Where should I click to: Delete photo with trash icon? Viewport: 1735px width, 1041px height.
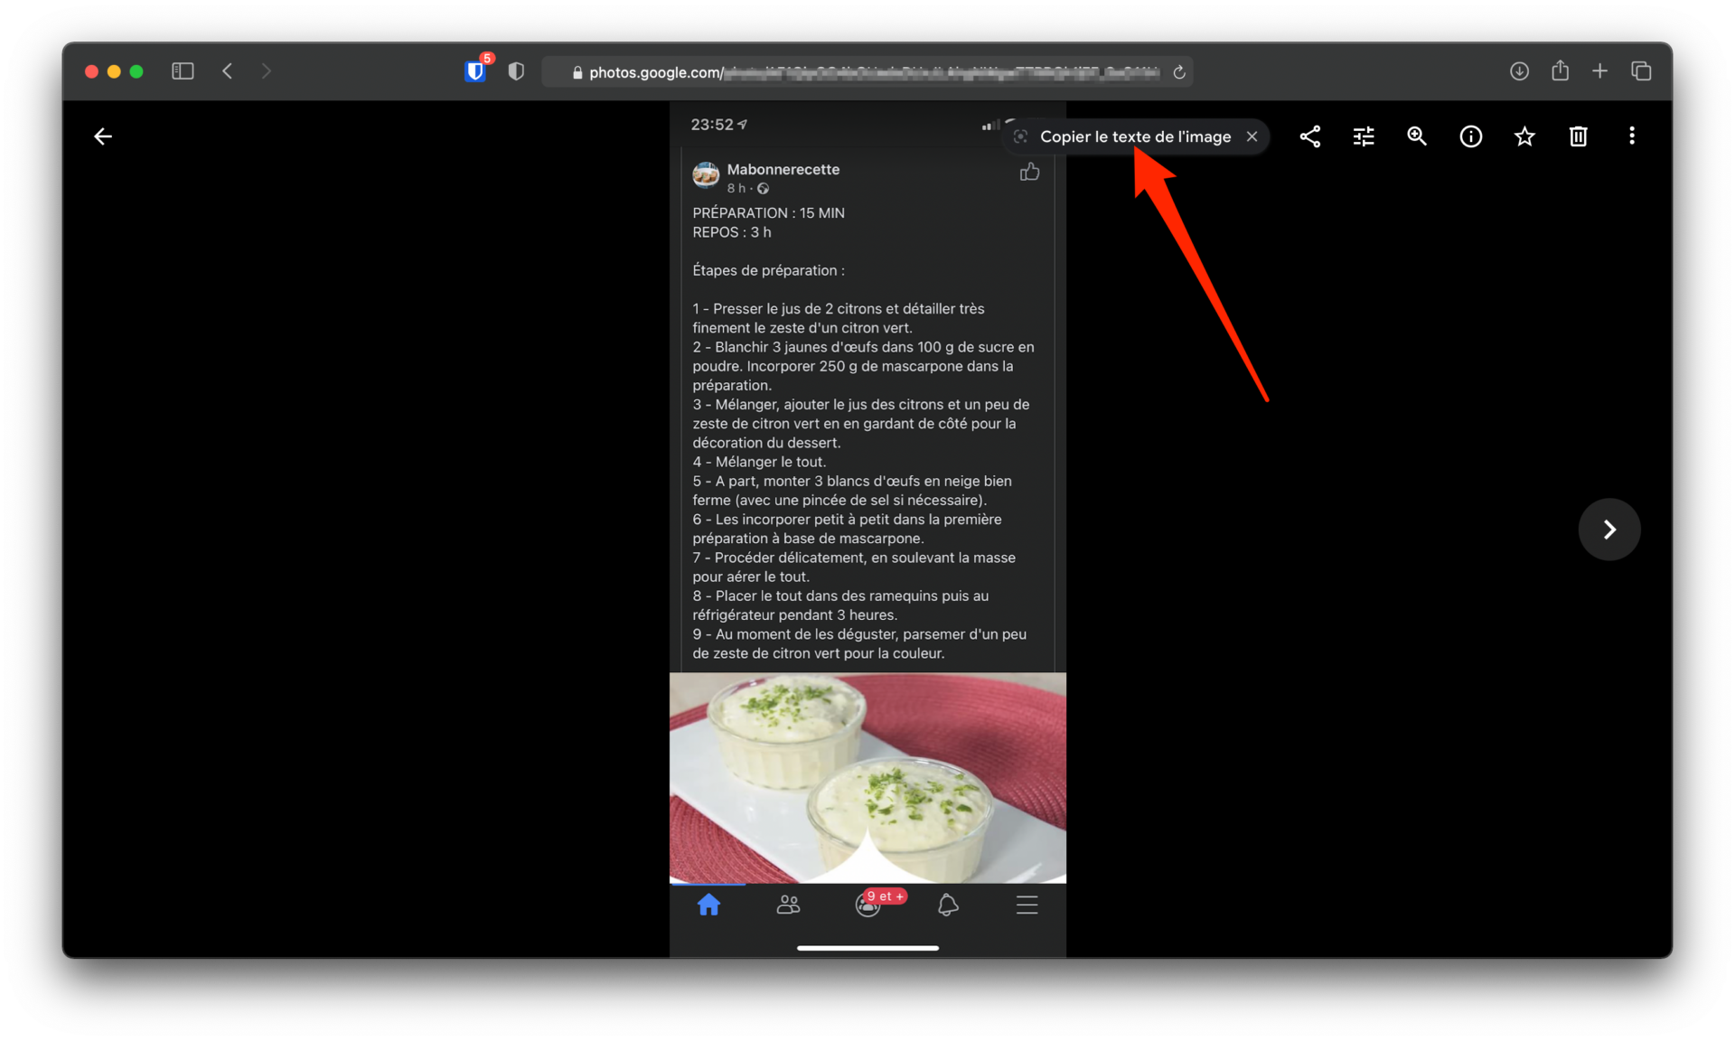point(1578,136)
